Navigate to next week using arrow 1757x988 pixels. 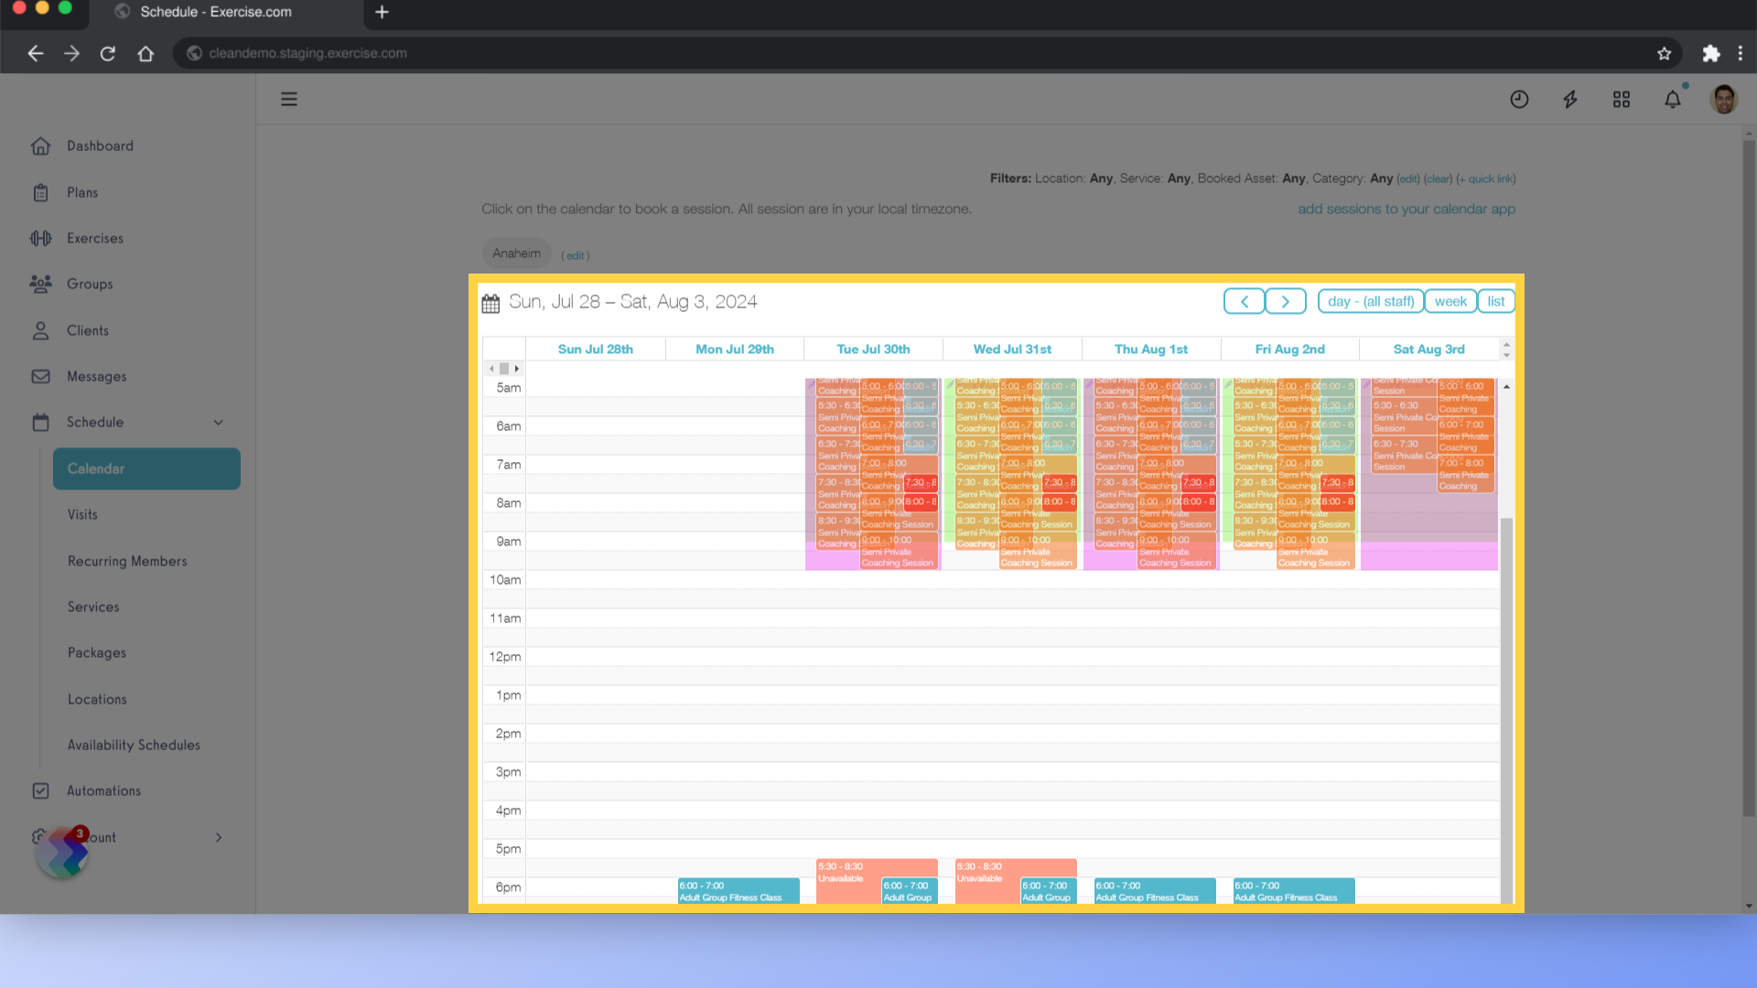(x=1285, y=300)
